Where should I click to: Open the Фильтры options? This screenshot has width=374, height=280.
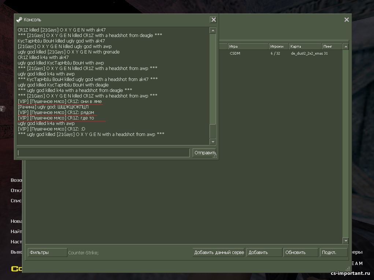click(x=48, y=252)
